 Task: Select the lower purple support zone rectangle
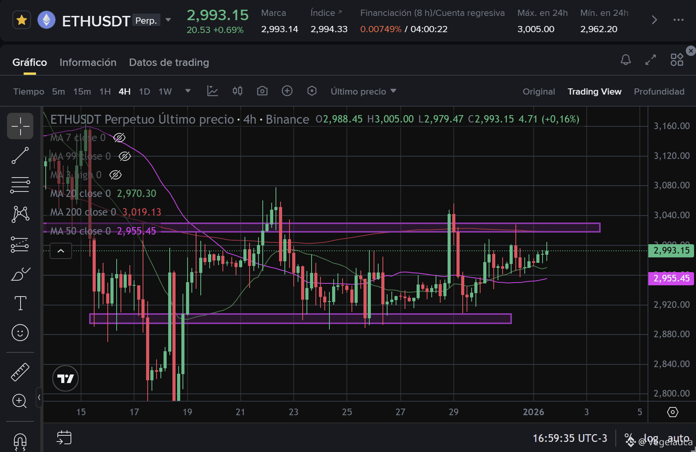coord(301,319)
